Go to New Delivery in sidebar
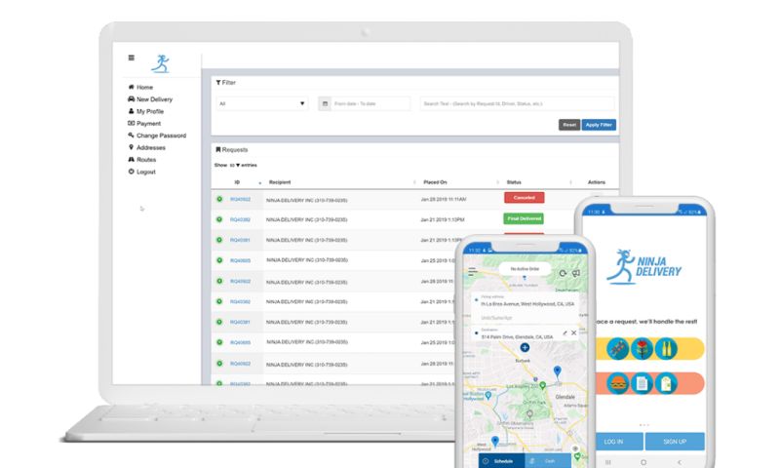 [x=154, y=99]
